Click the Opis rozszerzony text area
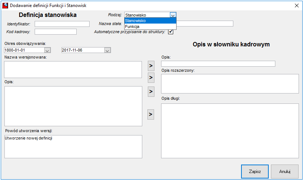The height and width of the screenshot is (180, 303). (x=230, y=84)
